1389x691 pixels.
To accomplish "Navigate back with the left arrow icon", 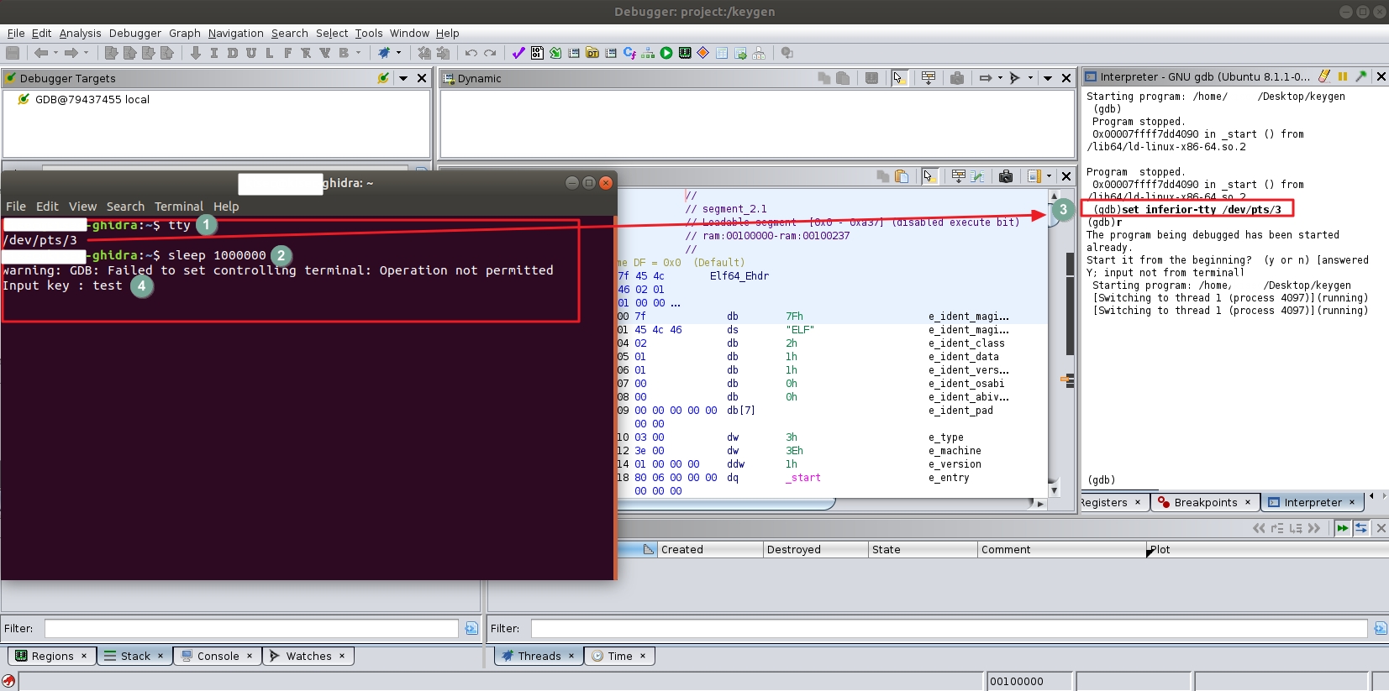I will point(40,53).
